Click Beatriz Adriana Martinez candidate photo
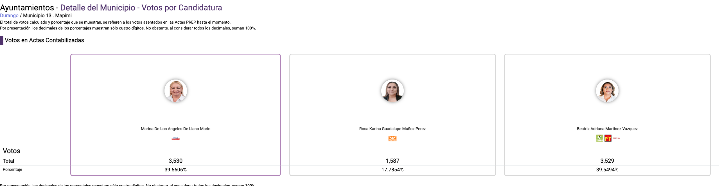Viewport: 722px width, 186px height. [607, 91]
